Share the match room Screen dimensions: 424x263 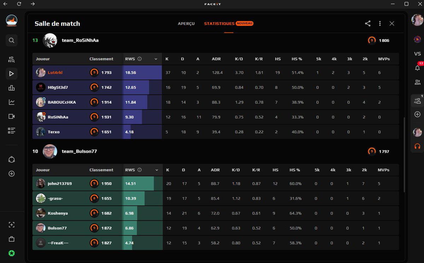click(368, 24)
